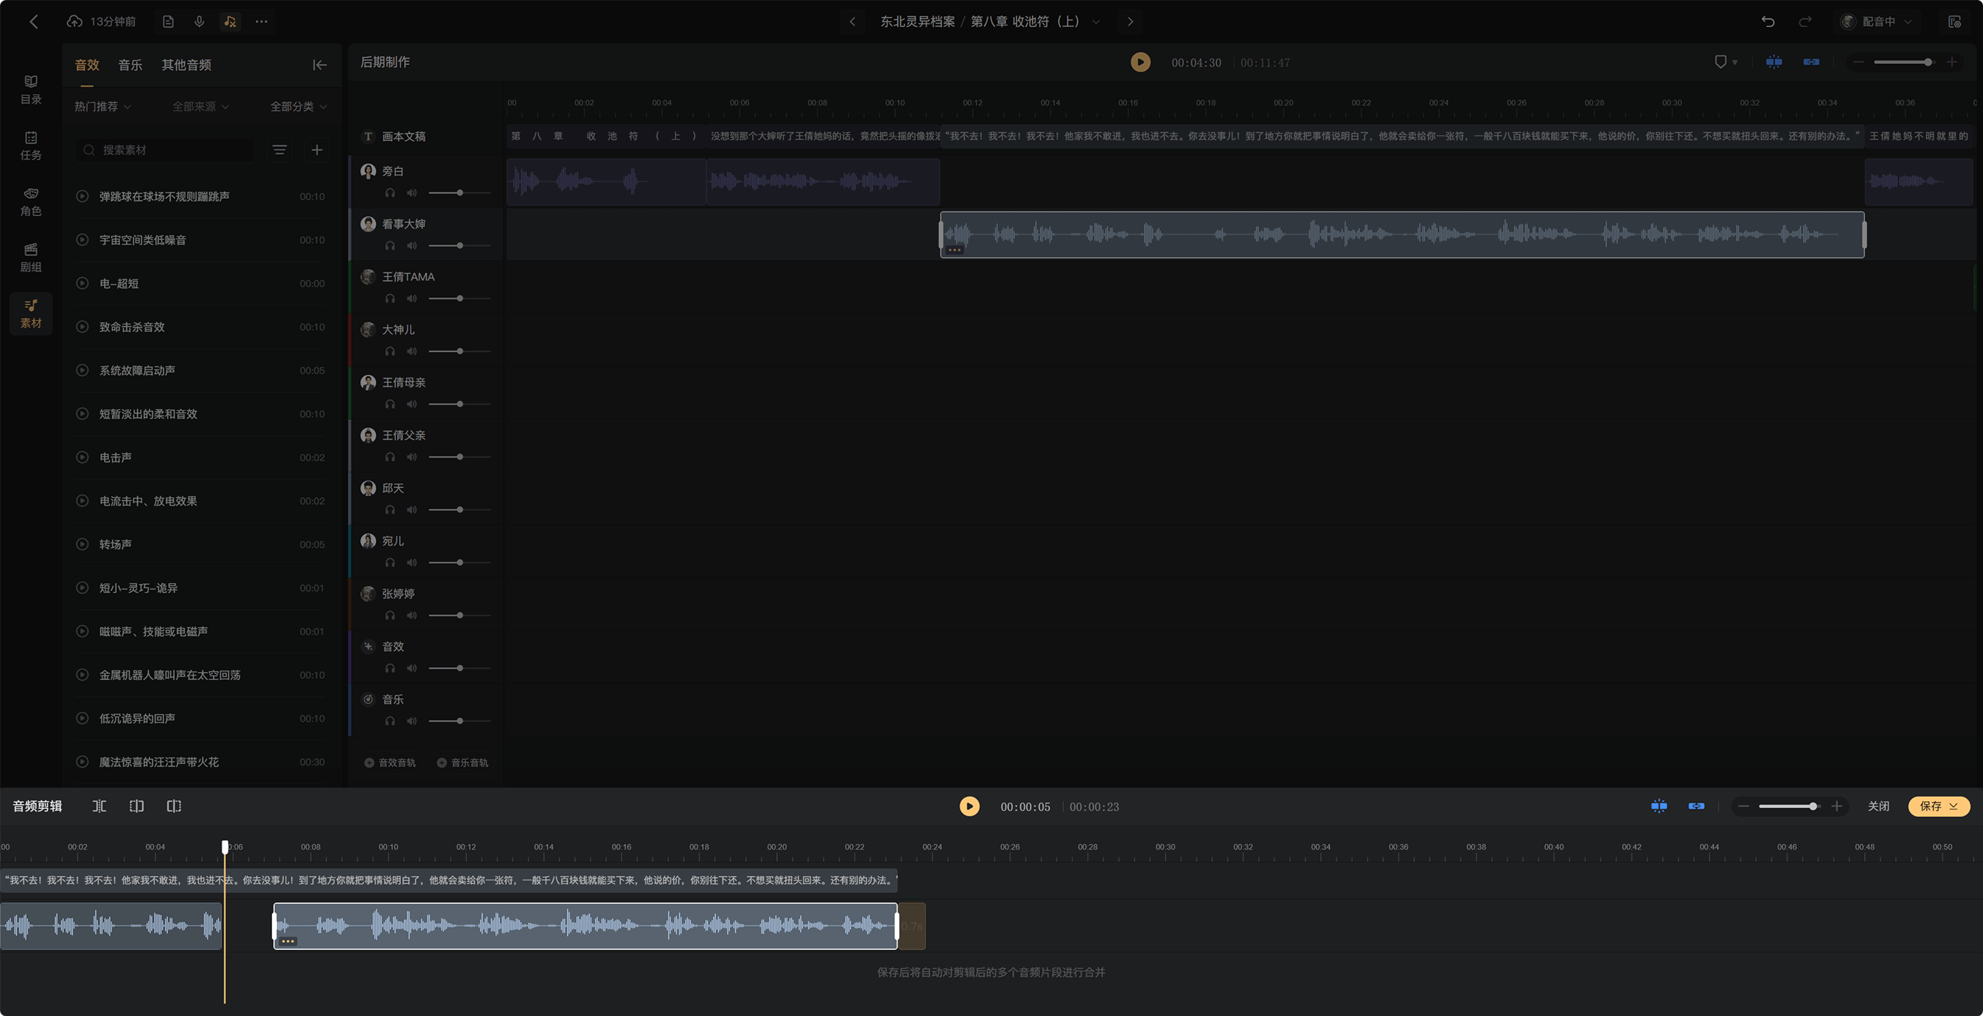Click the microphone icon in top bar
The height and width of the screenshot is (1016, 1983).
click(200, 21)
